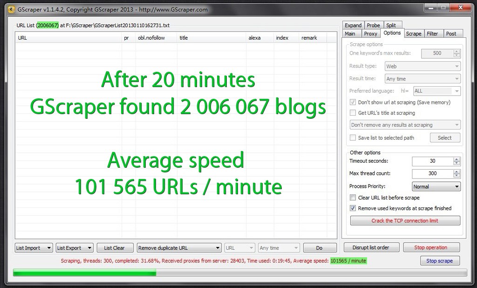Click the Timeout seconds spinner arrows
The height and width of the screenshot is (288, 477).
tap(457, 161)
